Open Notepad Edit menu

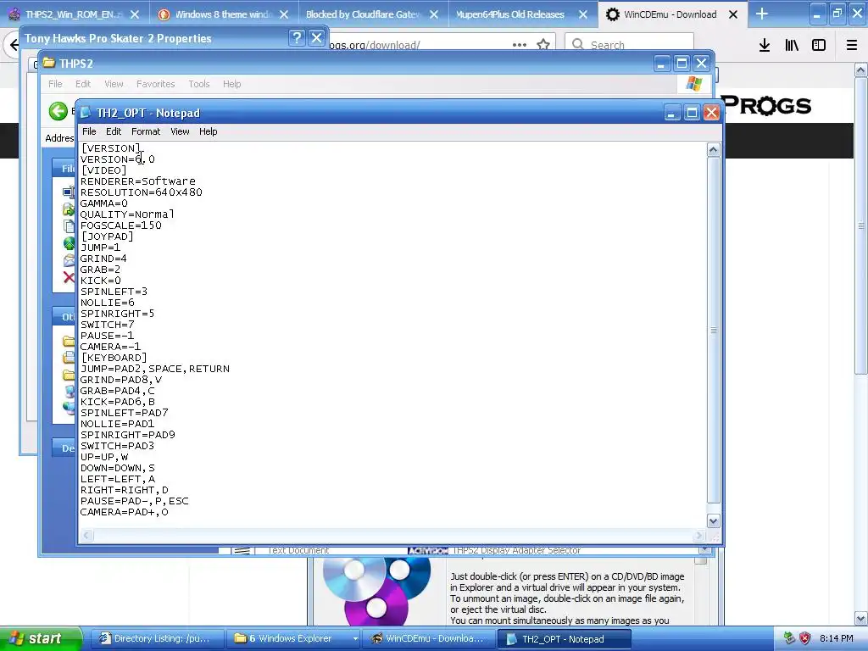114,131
